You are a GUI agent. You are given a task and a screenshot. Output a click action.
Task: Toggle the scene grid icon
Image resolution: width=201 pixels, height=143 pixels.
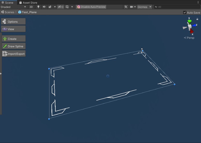click(67, 7)
